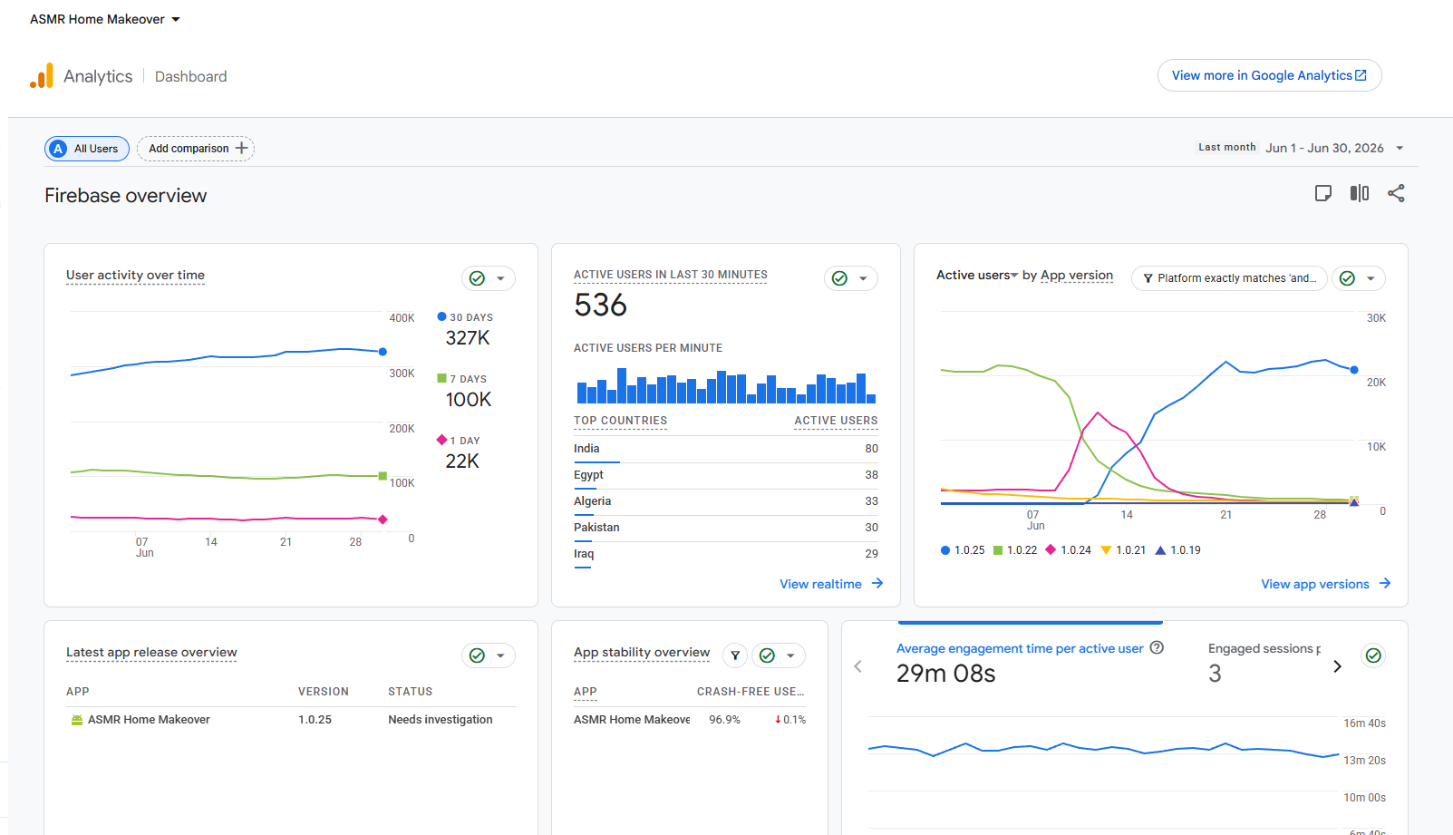Click check status icon on App stability card
This screenshot has width=1453, height=835.
767,655
